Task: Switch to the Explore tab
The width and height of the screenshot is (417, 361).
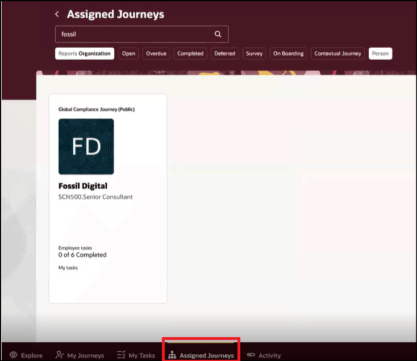Action: [x=26, y=355]
